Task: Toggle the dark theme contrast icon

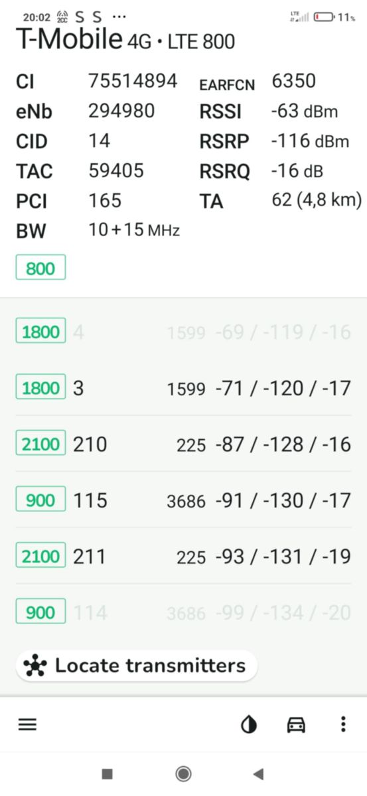Action: (249, 724)
